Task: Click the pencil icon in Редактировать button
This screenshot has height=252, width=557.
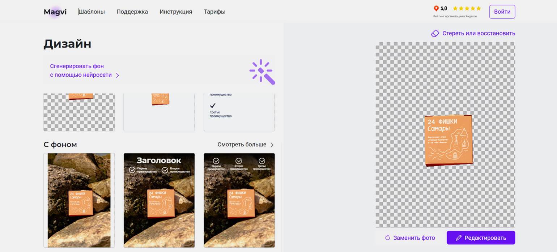Action: 459,238
